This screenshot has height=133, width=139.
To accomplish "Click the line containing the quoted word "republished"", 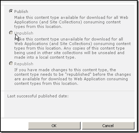I will 73,74.
